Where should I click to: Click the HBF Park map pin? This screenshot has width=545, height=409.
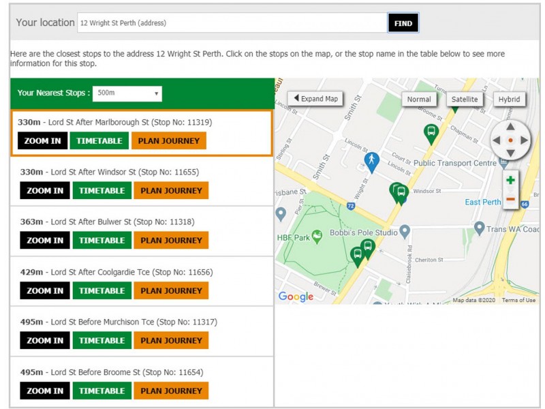click(317, 237)
